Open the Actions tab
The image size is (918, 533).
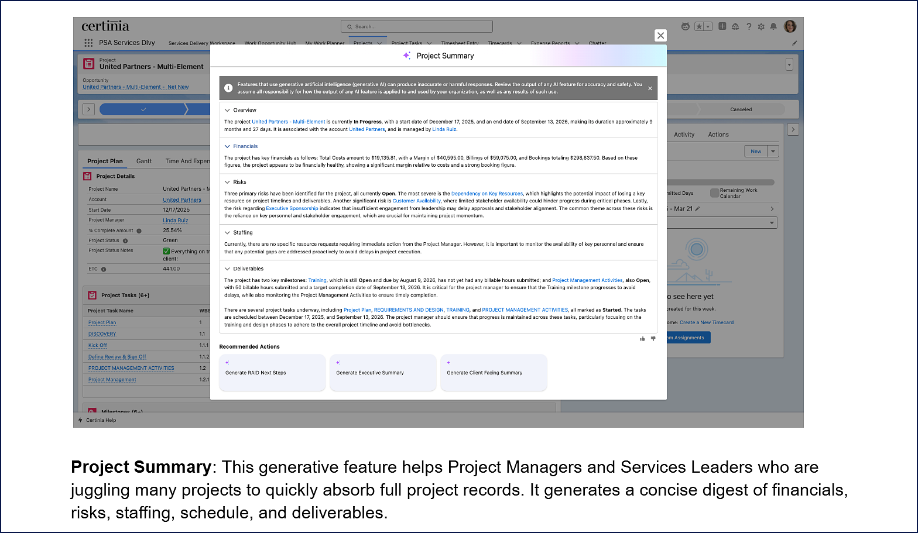pyautogui.click(x=718, y=135)
